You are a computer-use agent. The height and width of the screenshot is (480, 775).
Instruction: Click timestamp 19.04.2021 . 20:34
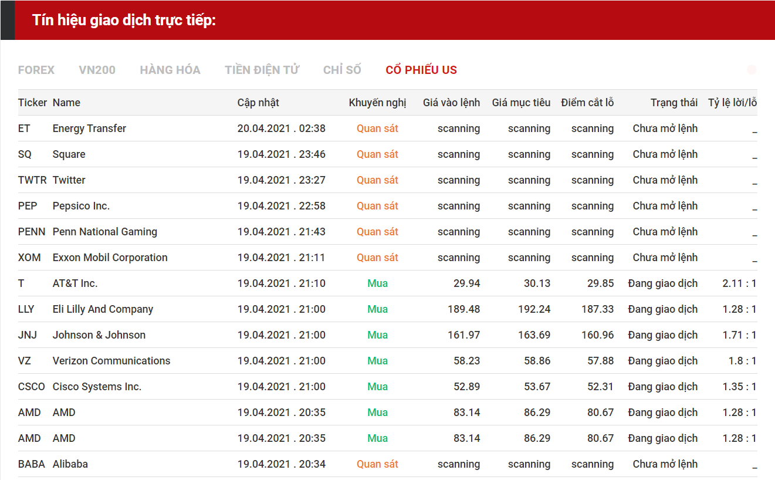coord(282,464)
